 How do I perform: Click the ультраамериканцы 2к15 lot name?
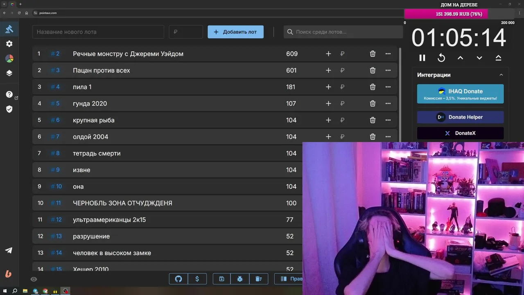(109, 220)
